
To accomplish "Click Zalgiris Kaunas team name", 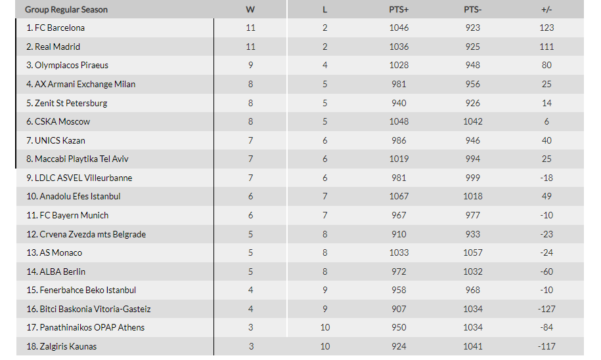I will point(68,347).
